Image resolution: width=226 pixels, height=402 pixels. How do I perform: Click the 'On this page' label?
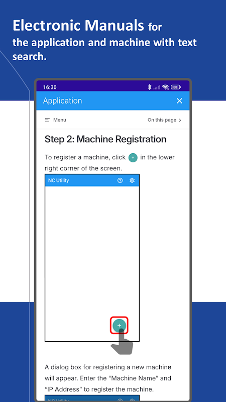(x=162, y=120)
